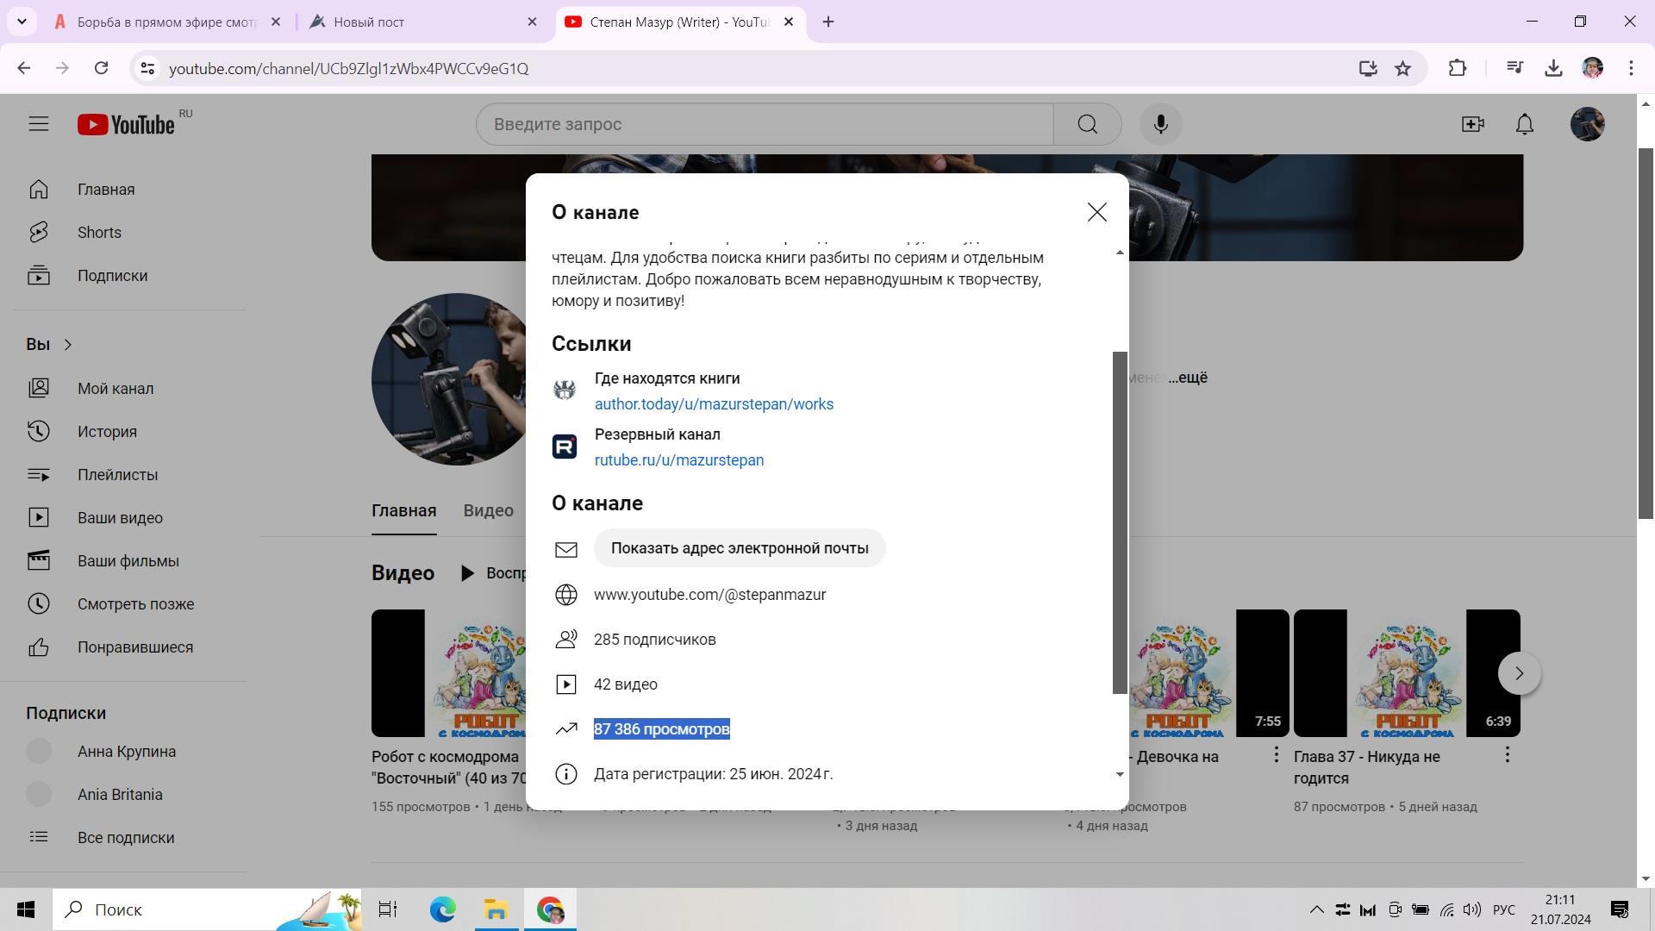Open the Create video camera icon
This screenshot has height=931, width=1655.
pos(1472,124)
